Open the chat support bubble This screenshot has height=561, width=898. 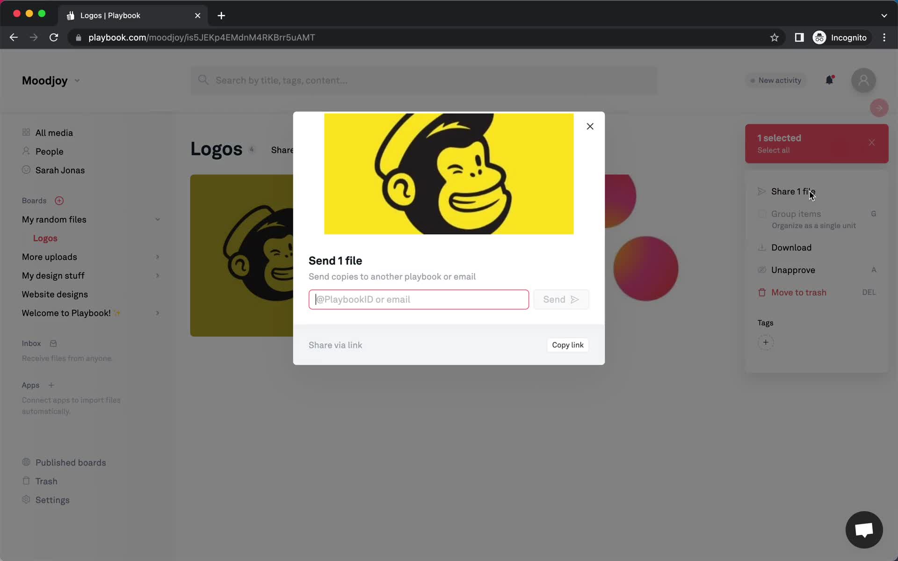[864, 530]
